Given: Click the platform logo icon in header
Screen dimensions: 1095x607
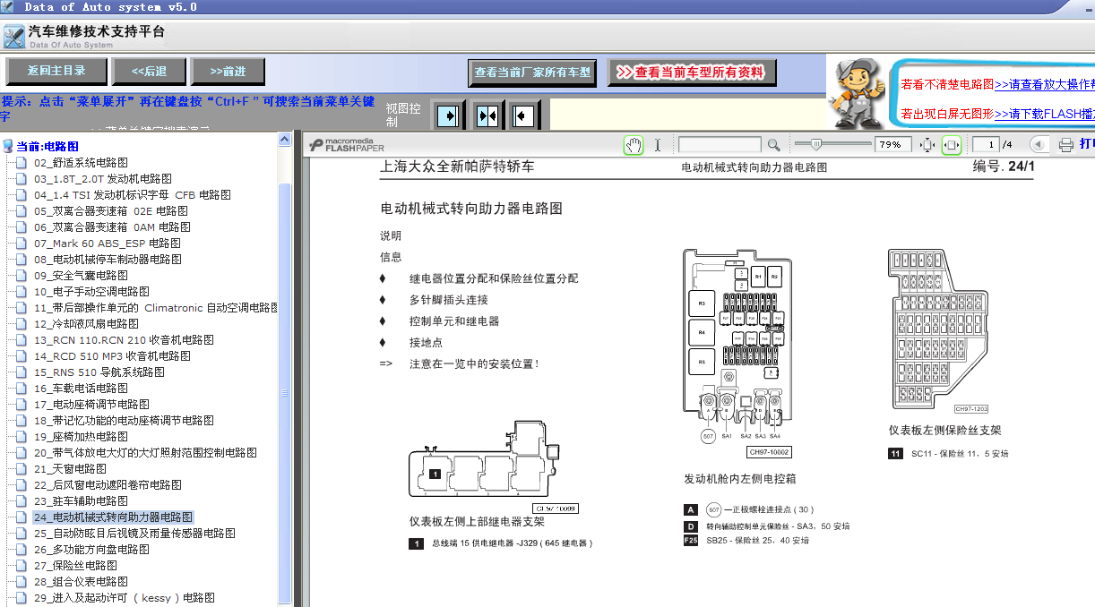Looking at the screenshot, I should pos(13,37).
